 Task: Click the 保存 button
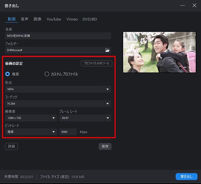pos(105,146)
